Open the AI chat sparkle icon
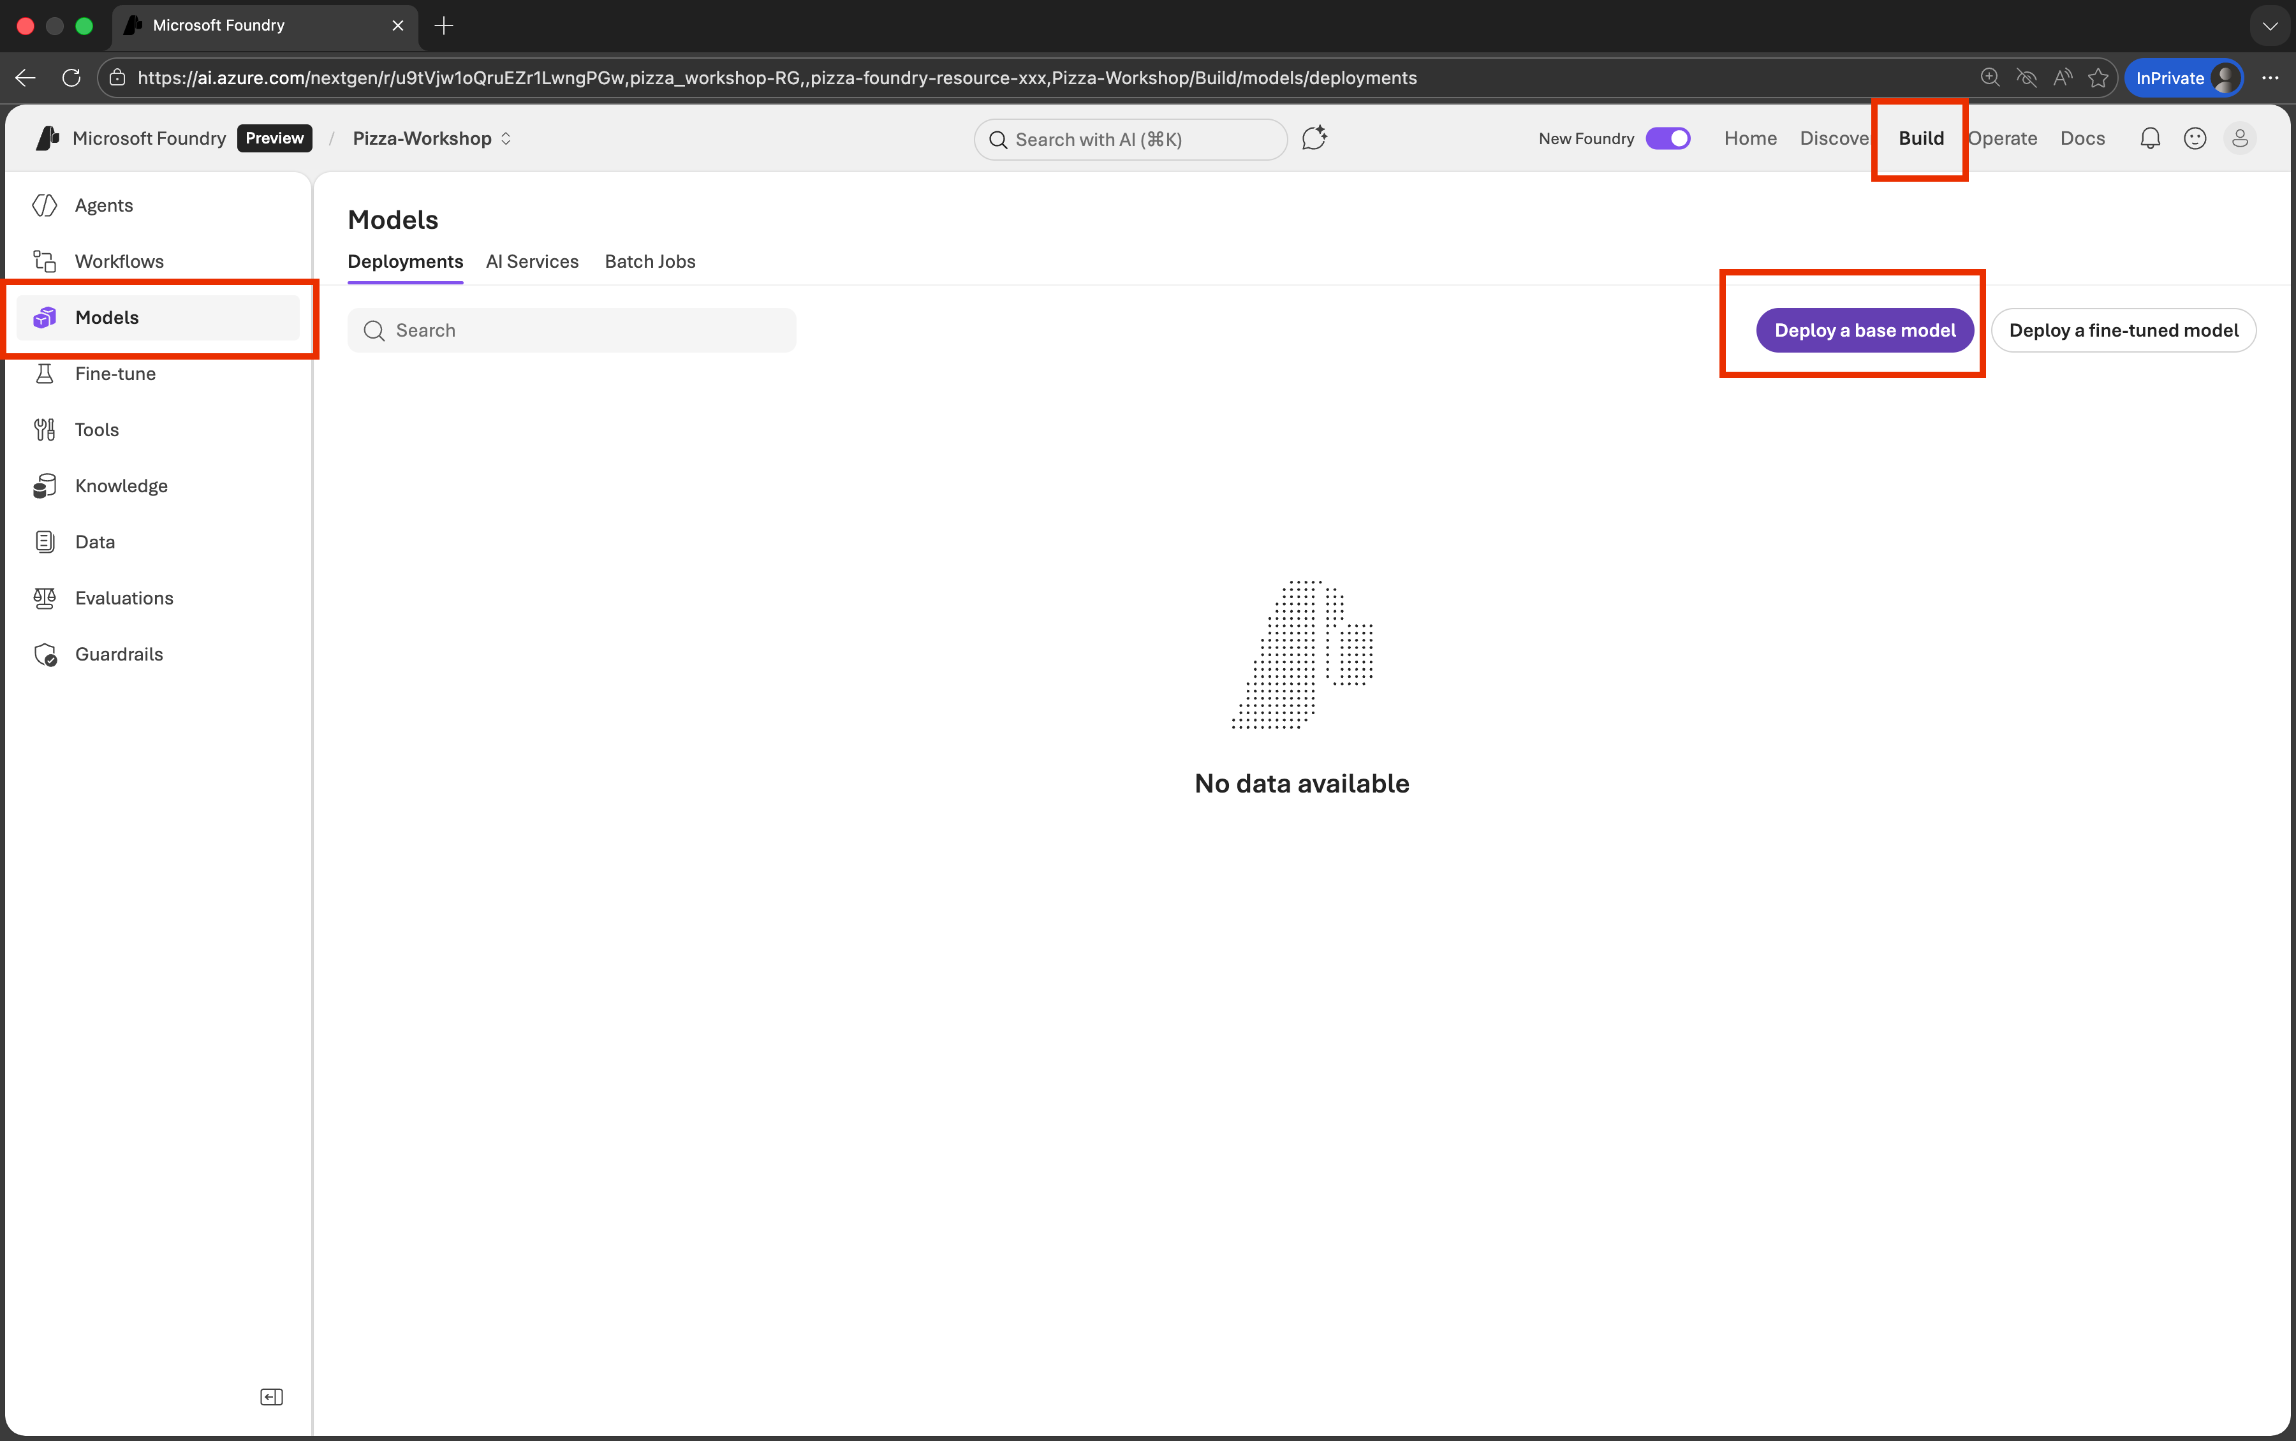 click(1314, 139)
